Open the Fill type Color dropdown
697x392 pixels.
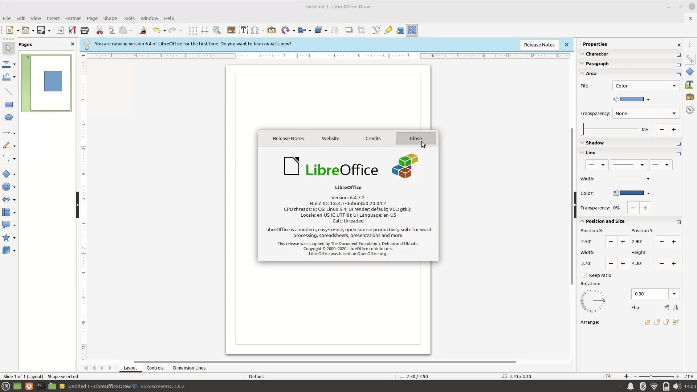pyautogui.click(x=646, y=86)
